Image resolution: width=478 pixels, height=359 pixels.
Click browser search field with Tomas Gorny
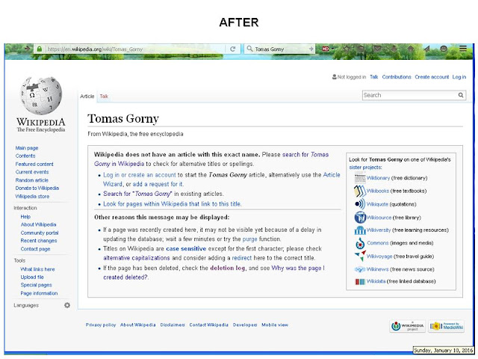click(x=280, y=49)
